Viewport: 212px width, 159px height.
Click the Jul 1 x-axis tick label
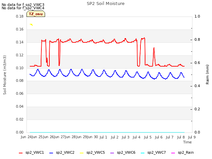tap(103, 137)
